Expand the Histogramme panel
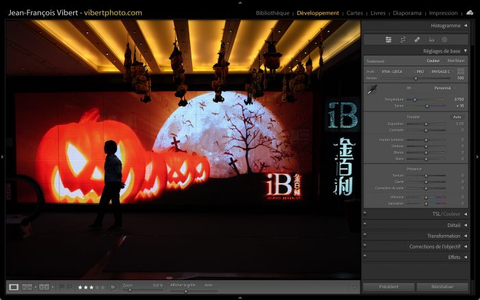Viewport: 480px width, 300px height. [x=466, y=26]
